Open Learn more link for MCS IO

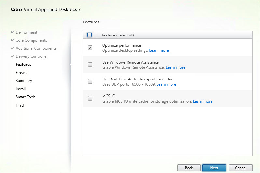pyautogui.click(x=203, y=101)
